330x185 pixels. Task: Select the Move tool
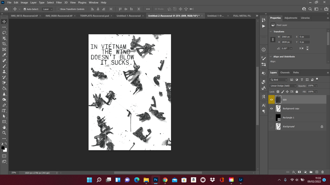coord(4,22)
